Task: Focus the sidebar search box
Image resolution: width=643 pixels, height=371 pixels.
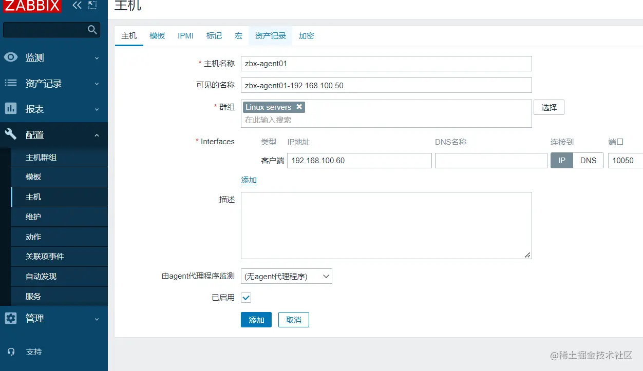Action: pos(52,30)
